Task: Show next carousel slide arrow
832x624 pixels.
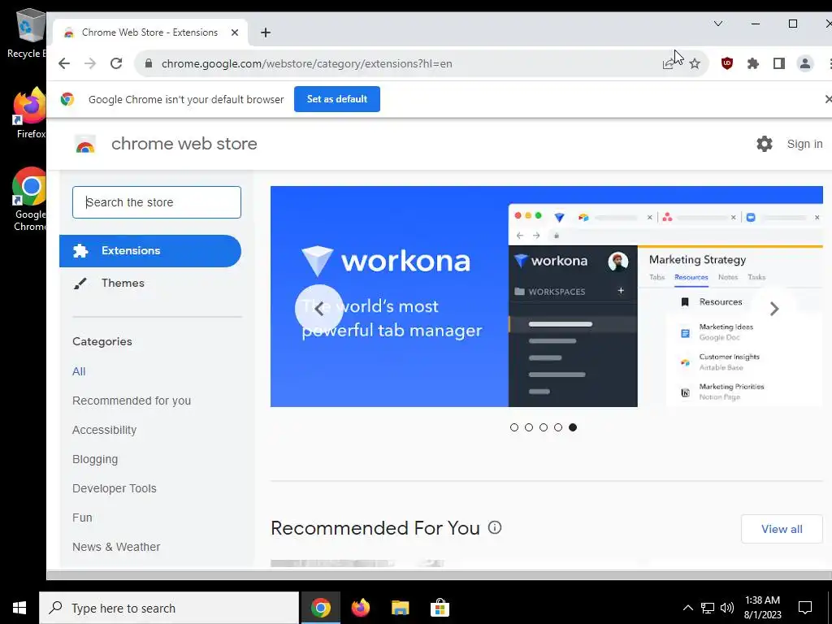Action: (774, 308)
